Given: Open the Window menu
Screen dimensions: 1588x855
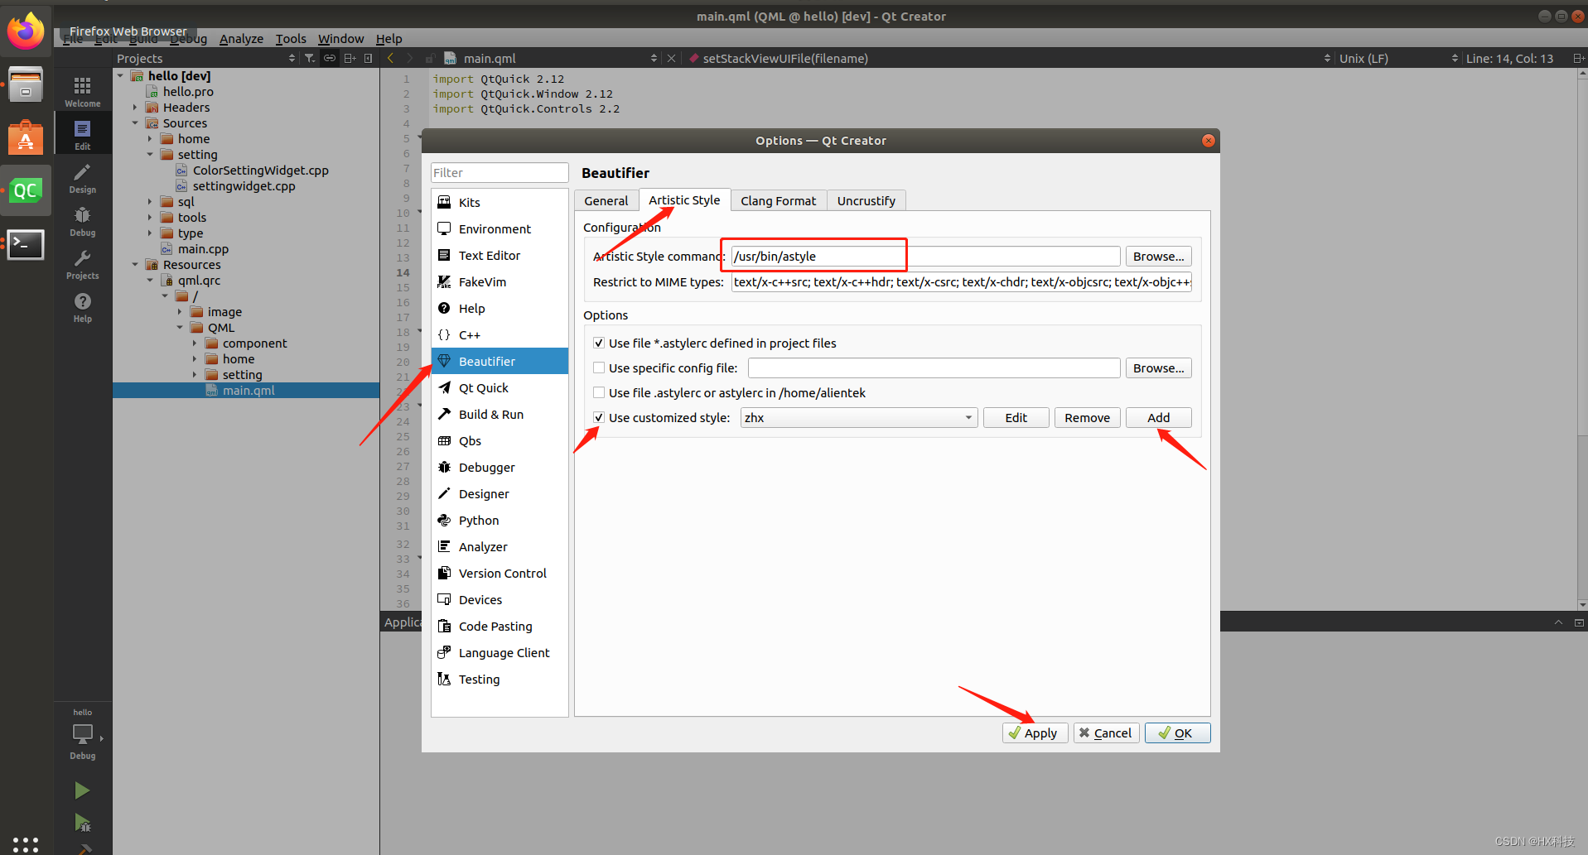Looking at the screenshot, I should coord(340,39).
